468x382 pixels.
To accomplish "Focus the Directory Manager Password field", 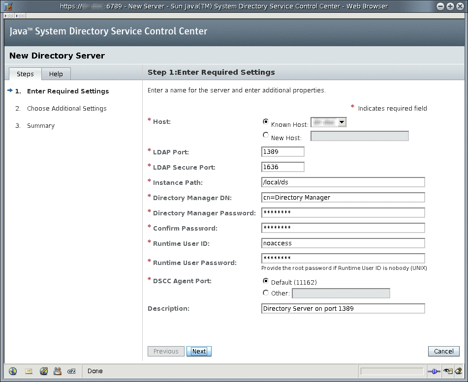I will pyautogui.click(x=343, y=212).
